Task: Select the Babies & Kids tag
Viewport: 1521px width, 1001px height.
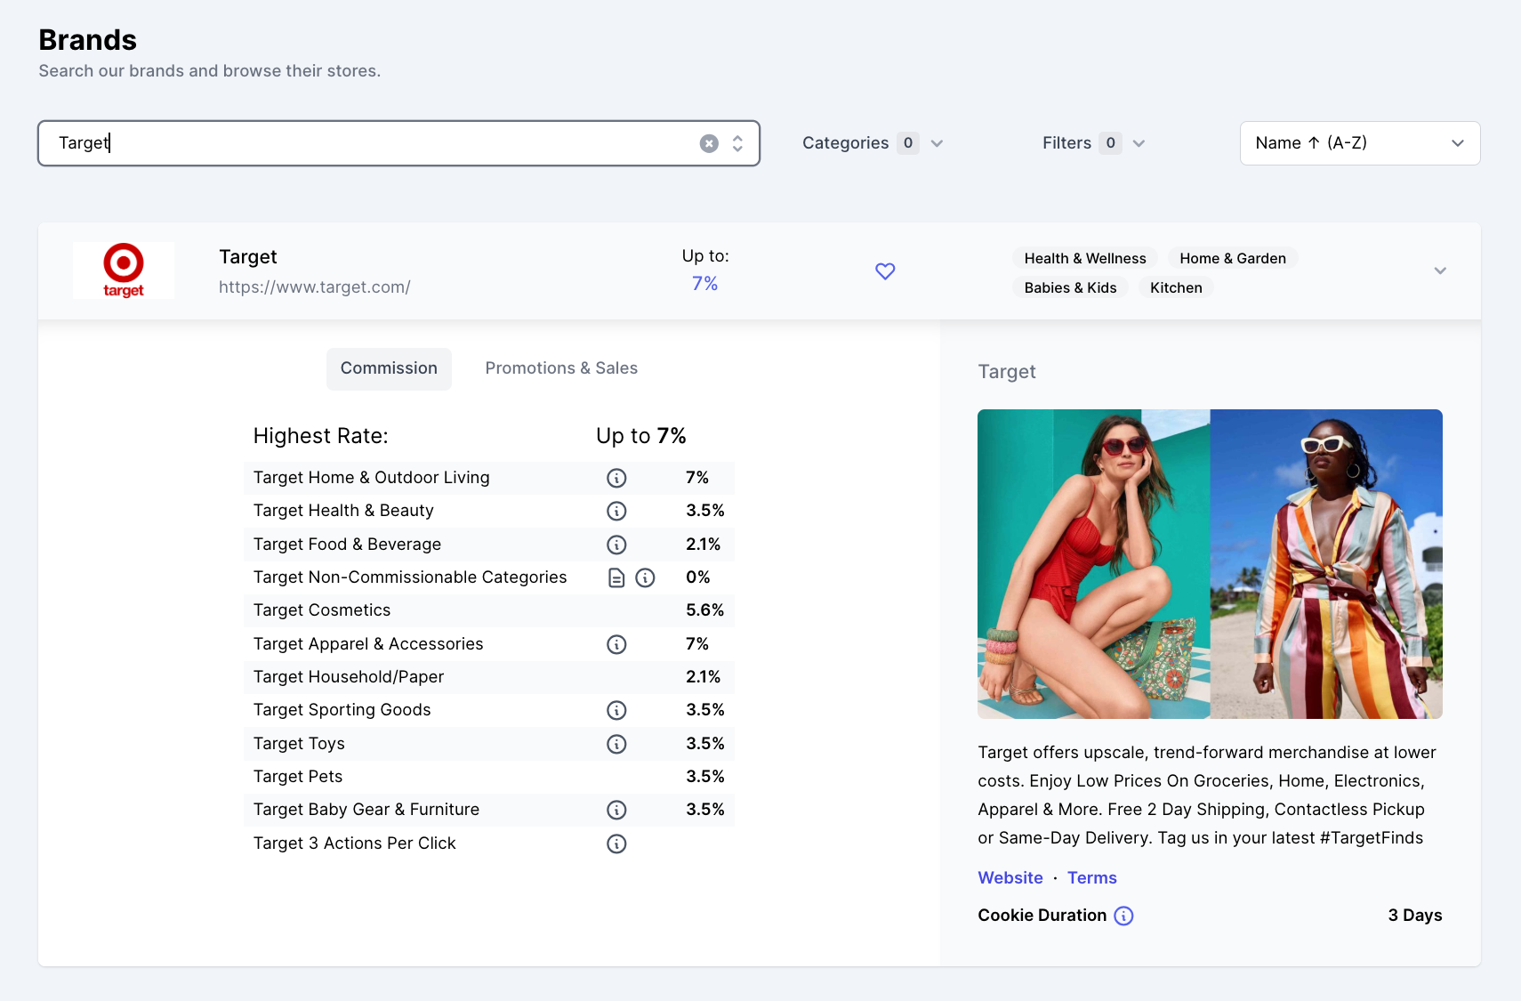Action: tap(1070, 287)
